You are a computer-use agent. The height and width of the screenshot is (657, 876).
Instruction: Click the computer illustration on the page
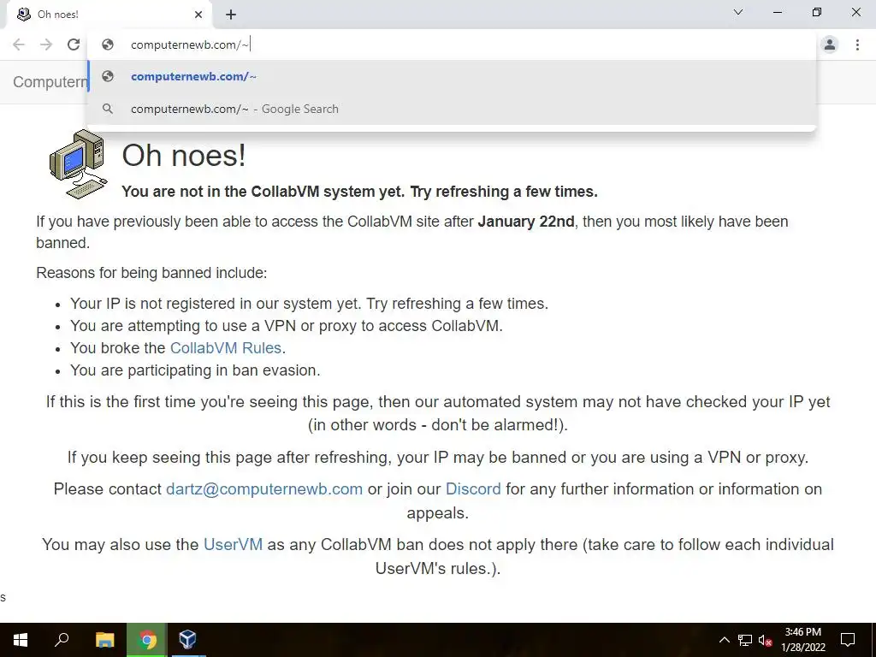point(78,164)
